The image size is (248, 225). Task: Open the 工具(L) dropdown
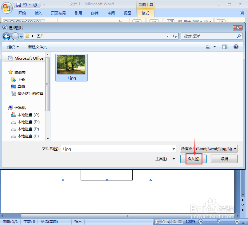pos(165,159)
